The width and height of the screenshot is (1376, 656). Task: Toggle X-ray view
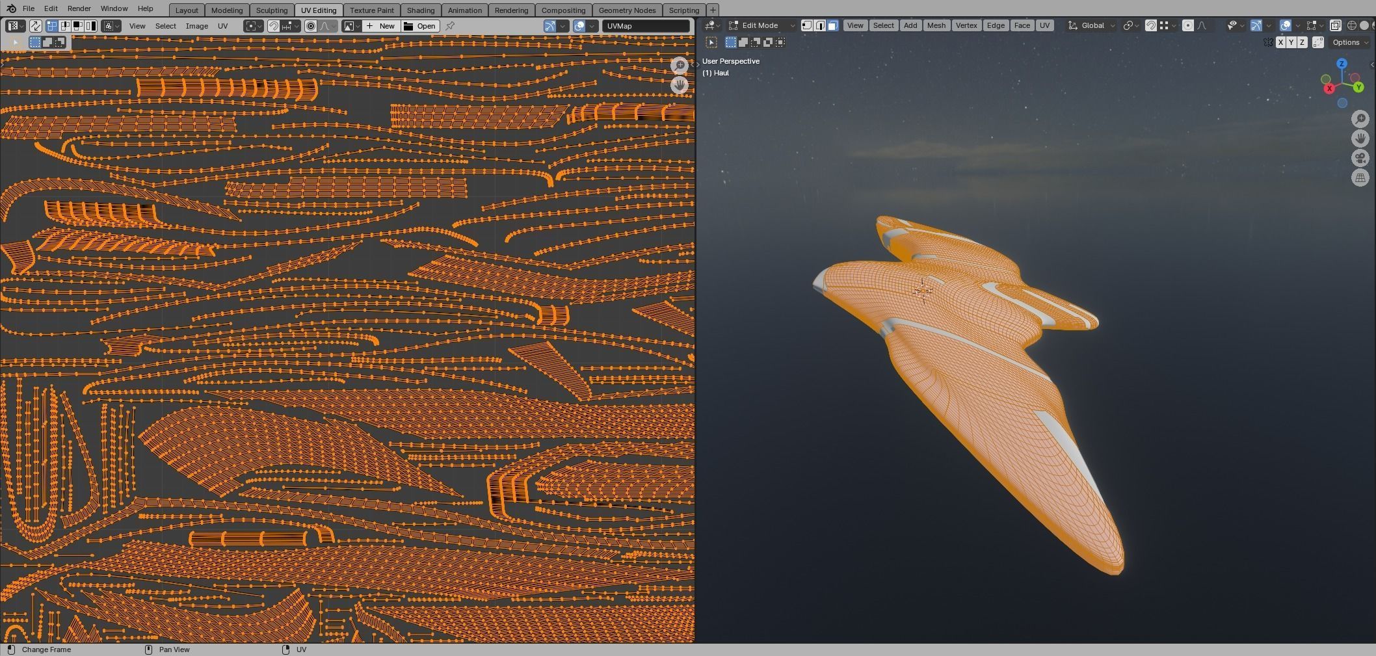(1336, 25)
